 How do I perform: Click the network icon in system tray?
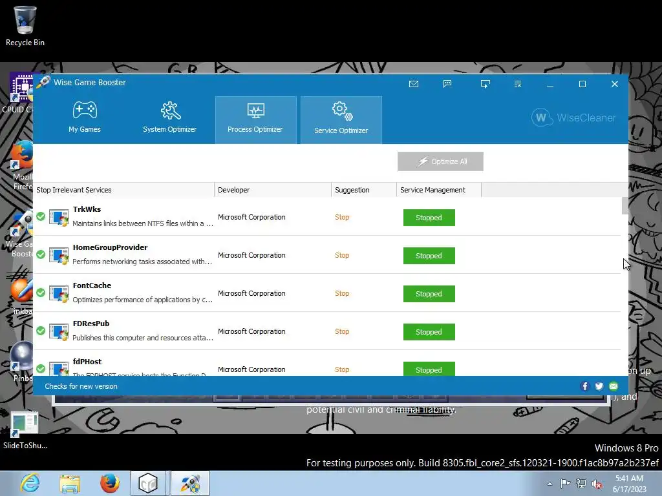coord(581,484)
